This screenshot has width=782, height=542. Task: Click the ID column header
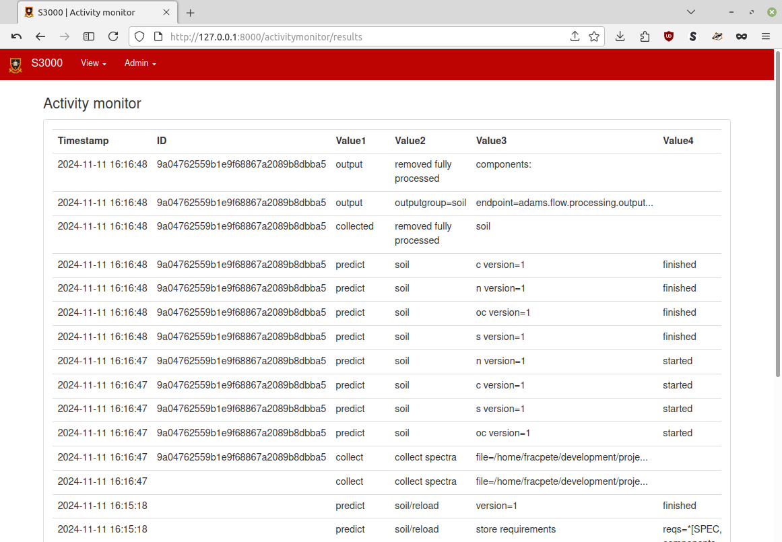[x=162, y=141]
